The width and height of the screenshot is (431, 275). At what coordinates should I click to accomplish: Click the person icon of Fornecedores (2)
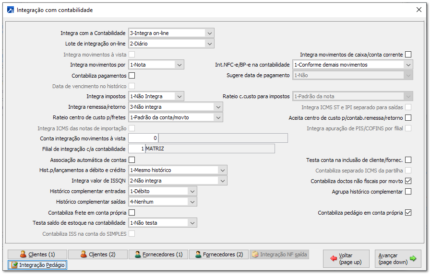click(x=198, y=254)
